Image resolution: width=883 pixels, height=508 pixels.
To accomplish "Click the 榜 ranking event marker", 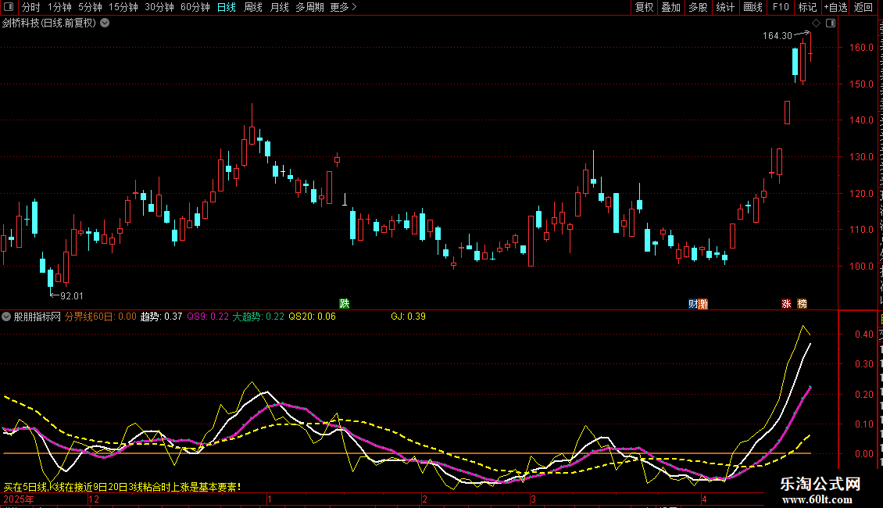I will click(802, 304).
